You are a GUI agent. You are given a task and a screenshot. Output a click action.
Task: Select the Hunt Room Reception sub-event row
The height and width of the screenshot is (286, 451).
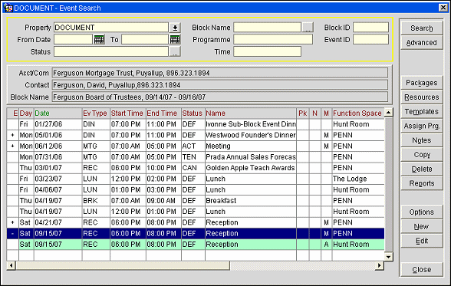point(196,245)
